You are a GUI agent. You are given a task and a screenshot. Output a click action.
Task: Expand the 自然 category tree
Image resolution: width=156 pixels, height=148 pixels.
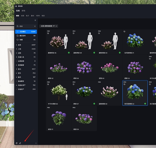tap(17, 45)
